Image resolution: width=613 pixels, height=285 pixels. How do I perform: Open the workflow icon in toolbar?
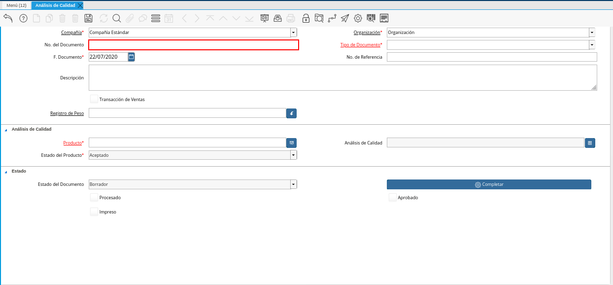(332, 18)
